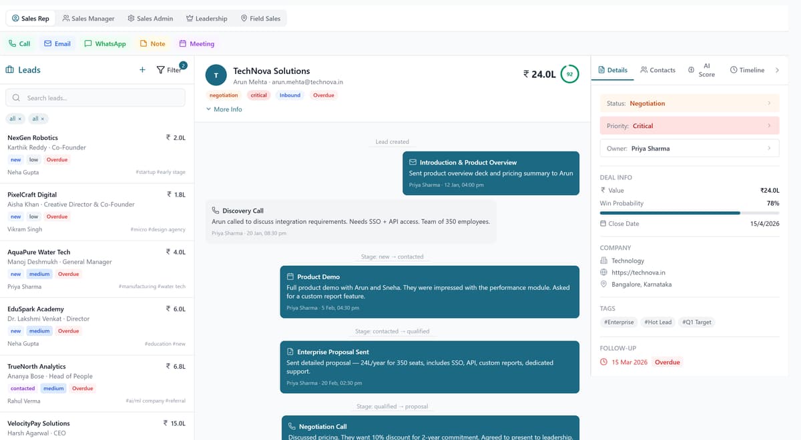Click the WhatsApp chat bubble icon
The width and height of the screenshot is (801, 440).
(88, 43)
